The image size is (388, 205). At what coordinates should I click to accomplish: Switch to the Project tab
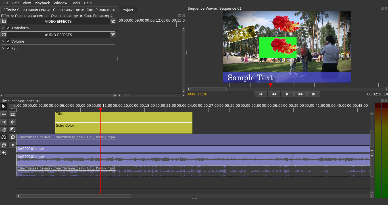(127, 10)
